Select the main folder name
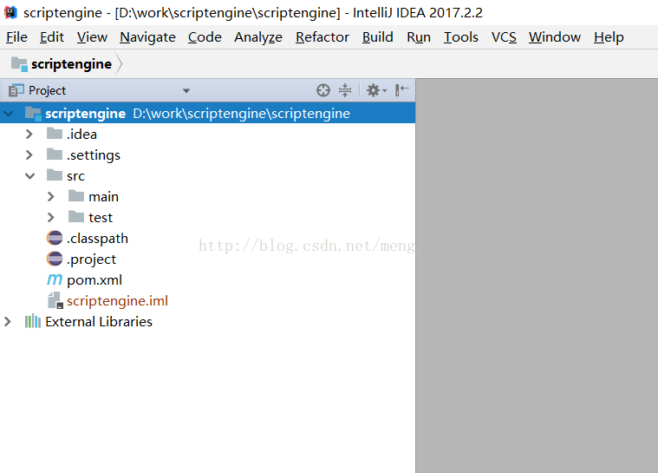The image size is (658, 473). point(104,197)
